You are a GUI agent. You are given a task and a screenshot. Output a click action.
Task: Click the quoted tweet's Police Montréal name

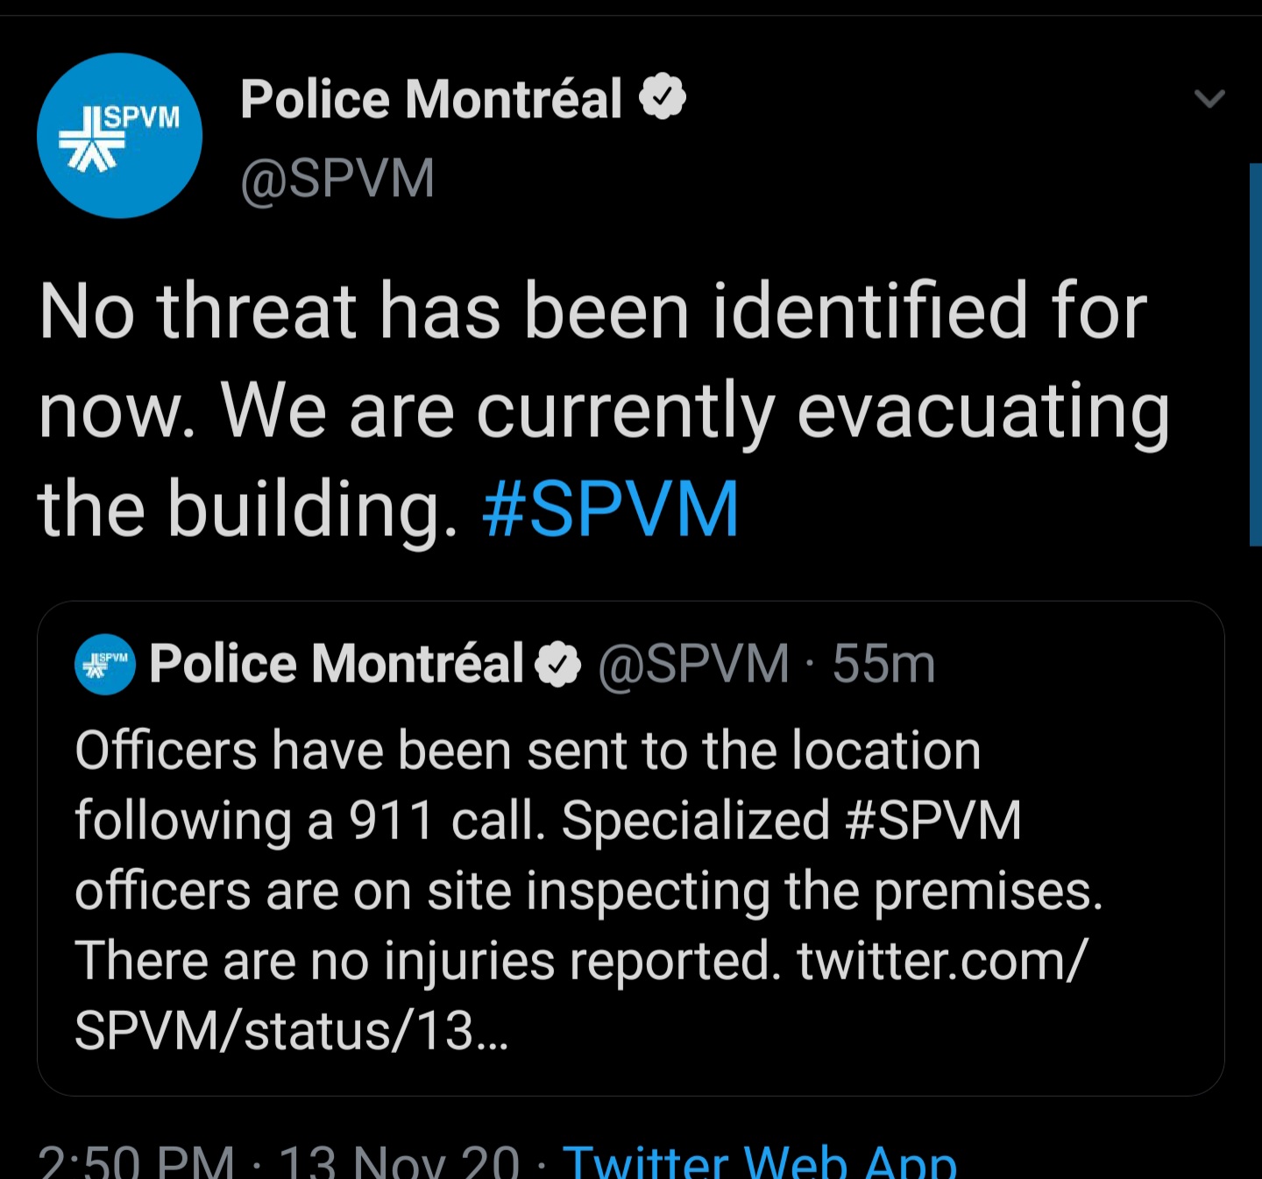pyautogui.click(x=337, y=663)
